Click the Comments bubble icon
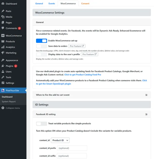The width and height of the screenshot is (154, 159). 3,28
